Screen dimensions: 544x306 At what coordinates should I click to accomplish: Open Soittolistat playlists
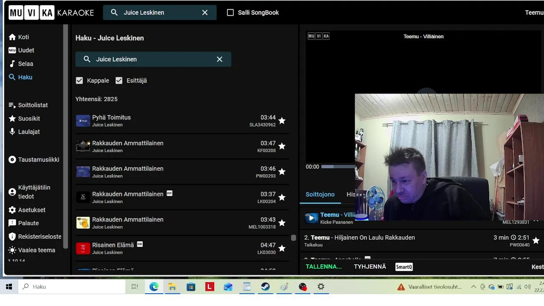[28, 105]
